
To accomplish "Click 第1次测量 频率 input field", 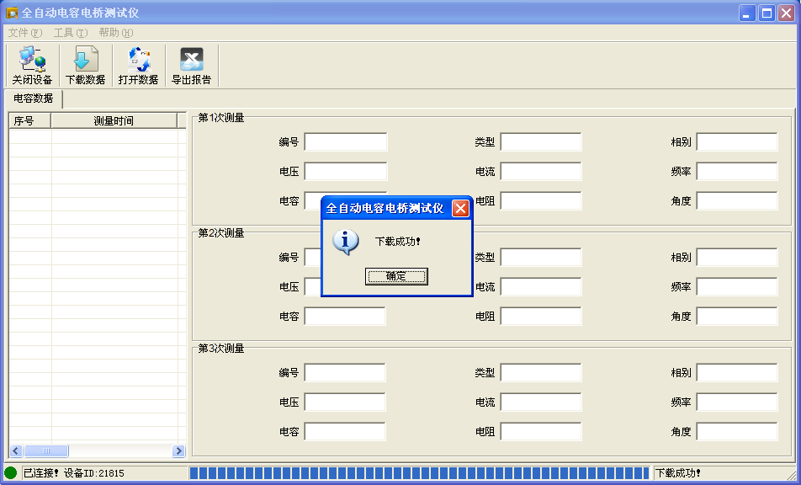I will [737, 172].
